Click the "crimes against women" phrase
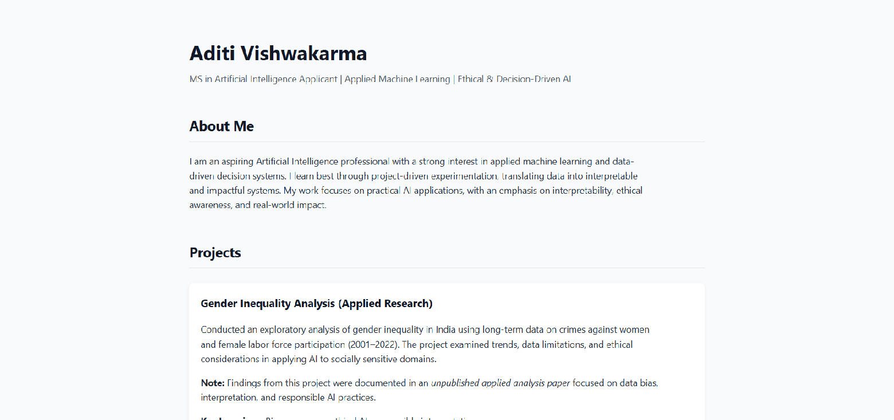The width and height of the screenshot is (894, 420). 605,329
